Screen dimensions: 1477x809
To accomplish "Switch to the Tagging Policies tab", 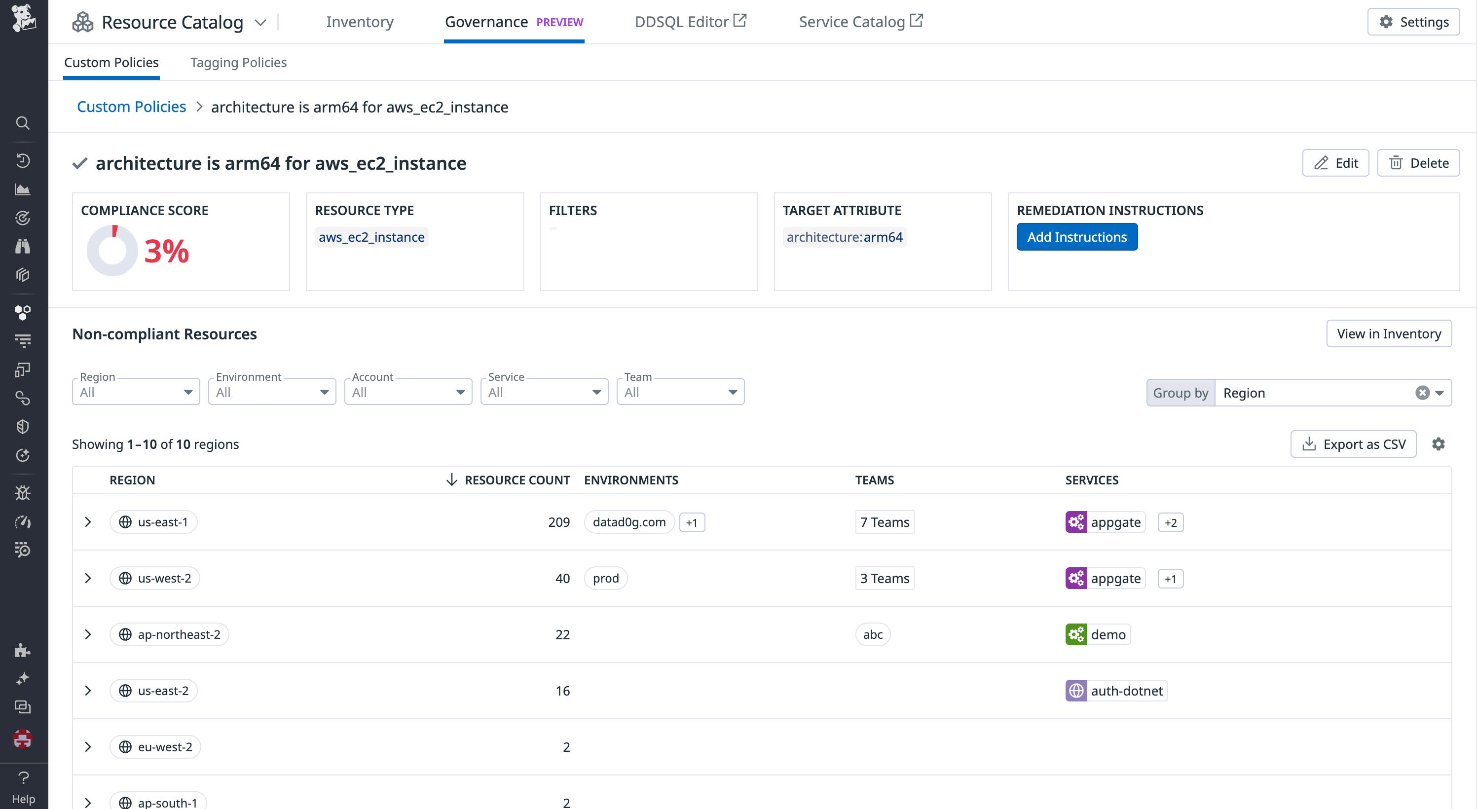I will coord(238,62).
